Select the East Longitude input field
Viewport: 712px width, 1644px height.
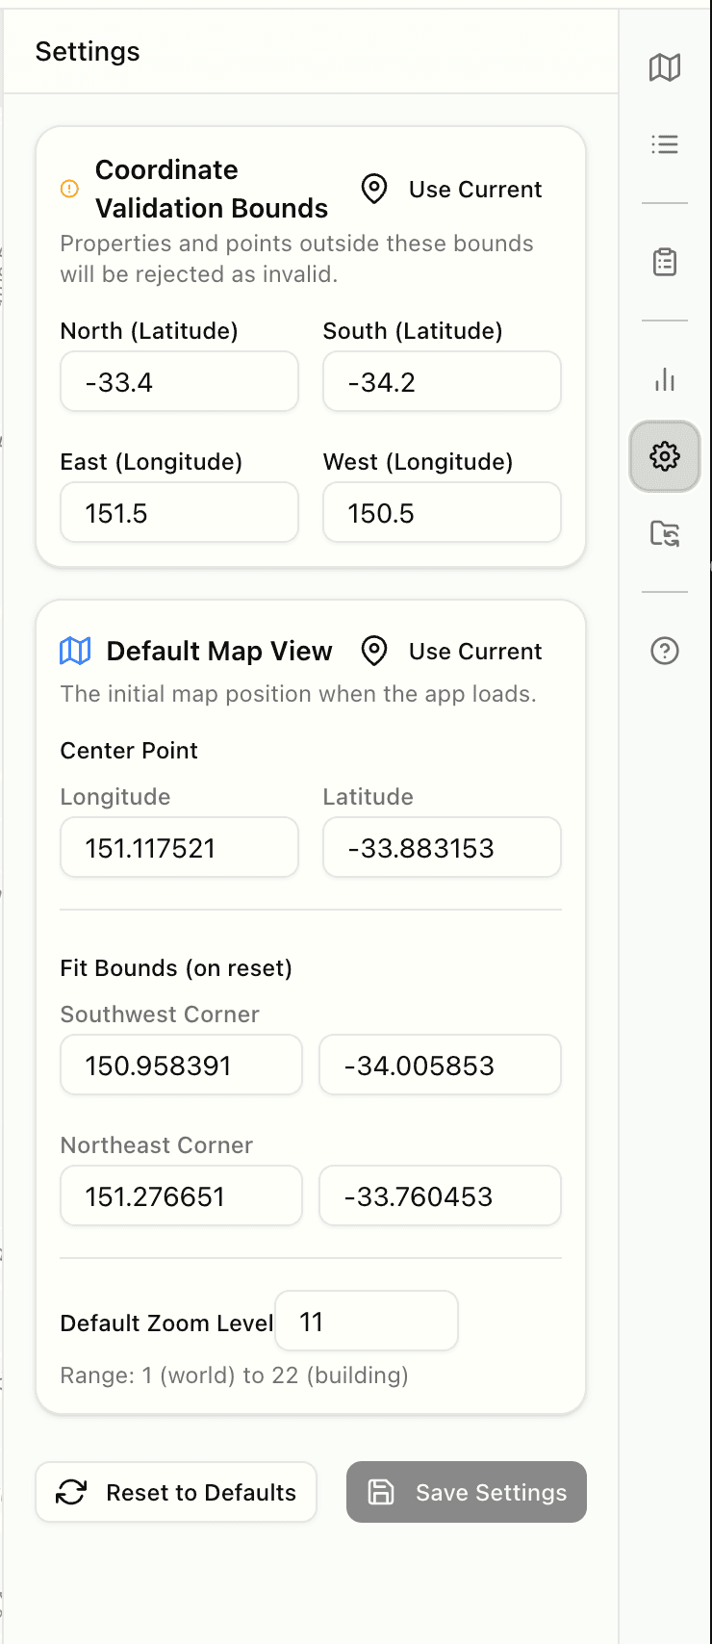[x=179, y=512]
